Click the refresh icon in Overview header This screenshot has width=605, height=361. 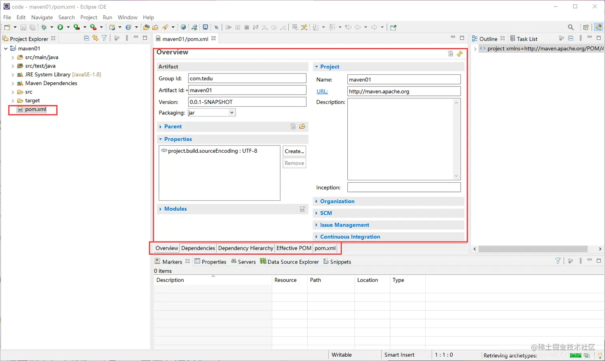(x=460, y=54)
